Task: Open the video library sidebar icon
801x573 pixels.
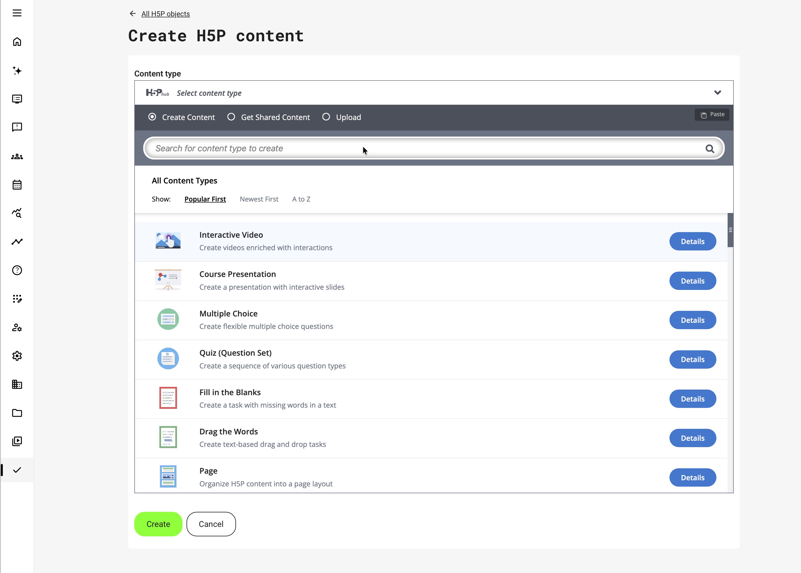Action: click(17, 441)
